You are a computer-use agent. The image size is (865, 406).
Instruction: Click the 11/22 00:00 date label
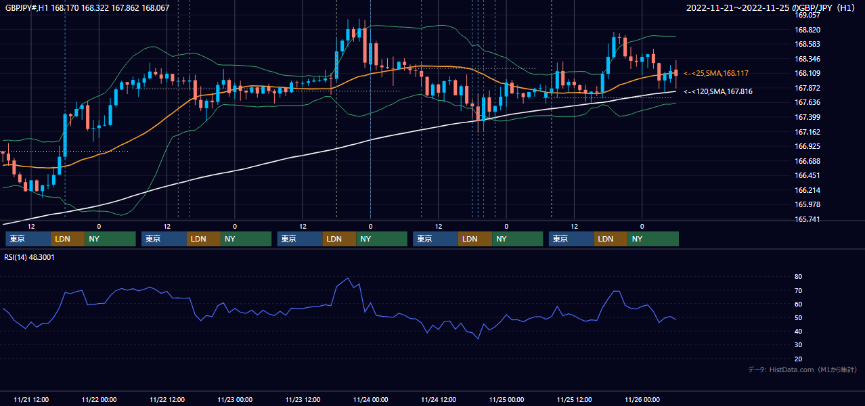click(x=99, y=399)
